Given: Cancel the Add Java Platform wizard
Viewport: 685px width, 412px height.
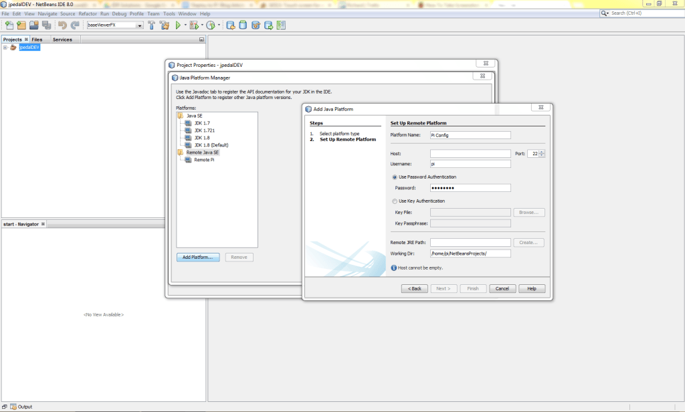Looking at the screenshot, I should [502, 288].
